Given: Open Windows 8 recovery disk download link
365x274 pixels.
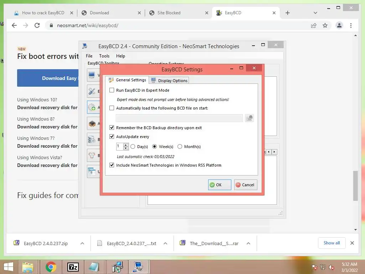Looking at the screenshot, I should pos(47,127).
